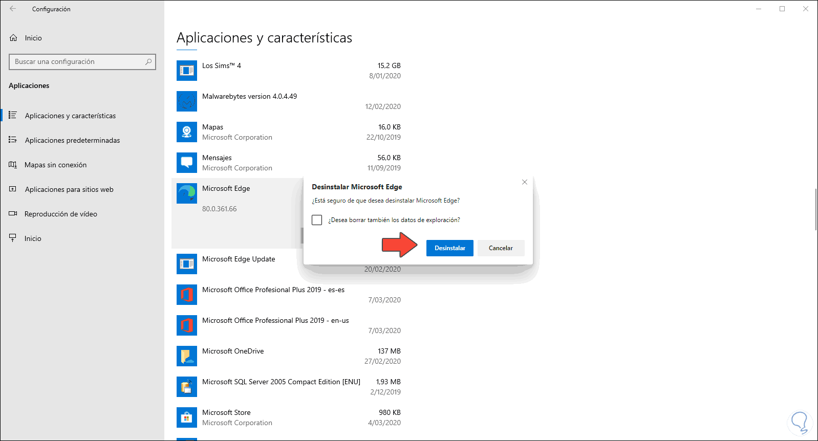The image size is (818, 441).
Task: Click the SQL Server Compact Edition icon
Action: (187, 387)
